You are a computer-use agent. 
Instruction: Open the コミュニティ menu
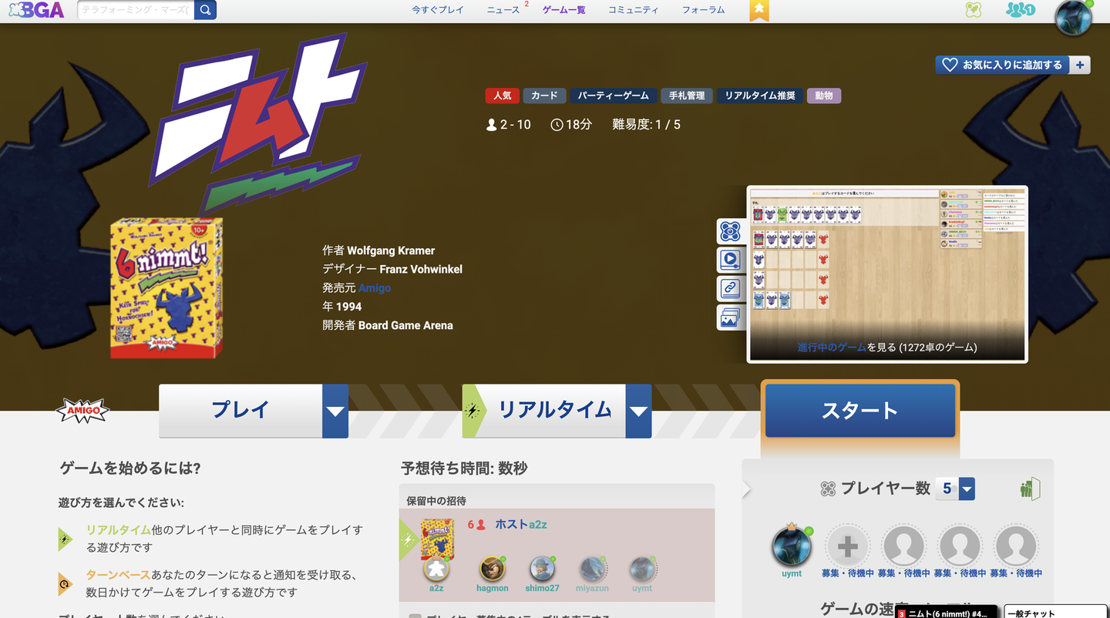point(634,10)
